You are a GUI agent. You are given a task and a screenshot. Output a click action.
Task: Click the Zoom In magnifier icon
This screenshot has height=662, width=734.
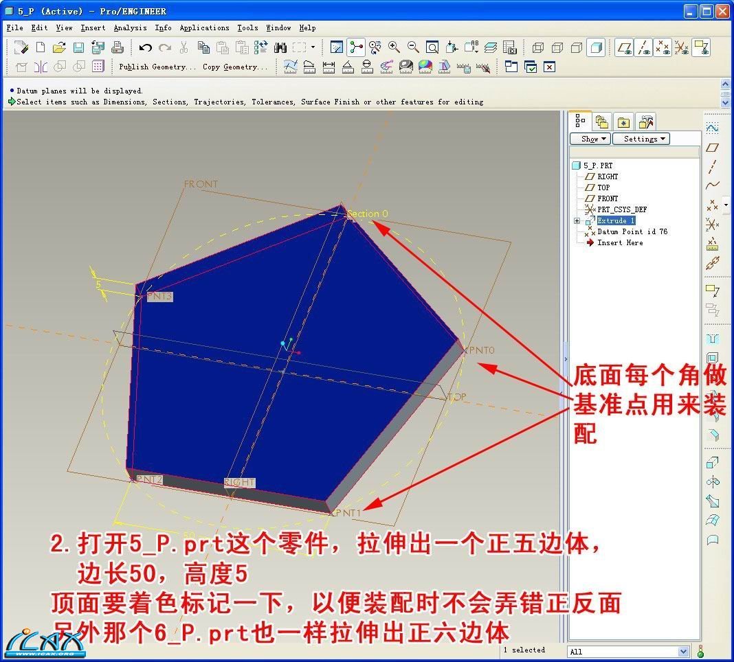click(x=394, y=47)
